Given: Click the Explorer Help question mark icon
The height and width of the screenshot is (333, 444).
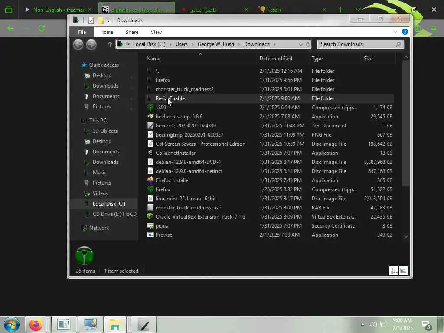Looking at the screenshot, I should click(x=405, y=32).
